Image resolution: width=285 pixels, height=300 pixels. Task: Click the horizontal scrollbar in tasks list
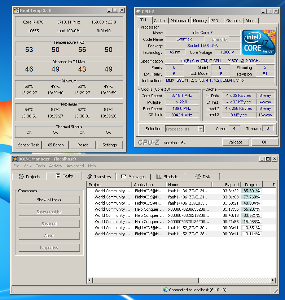(144, 280)
